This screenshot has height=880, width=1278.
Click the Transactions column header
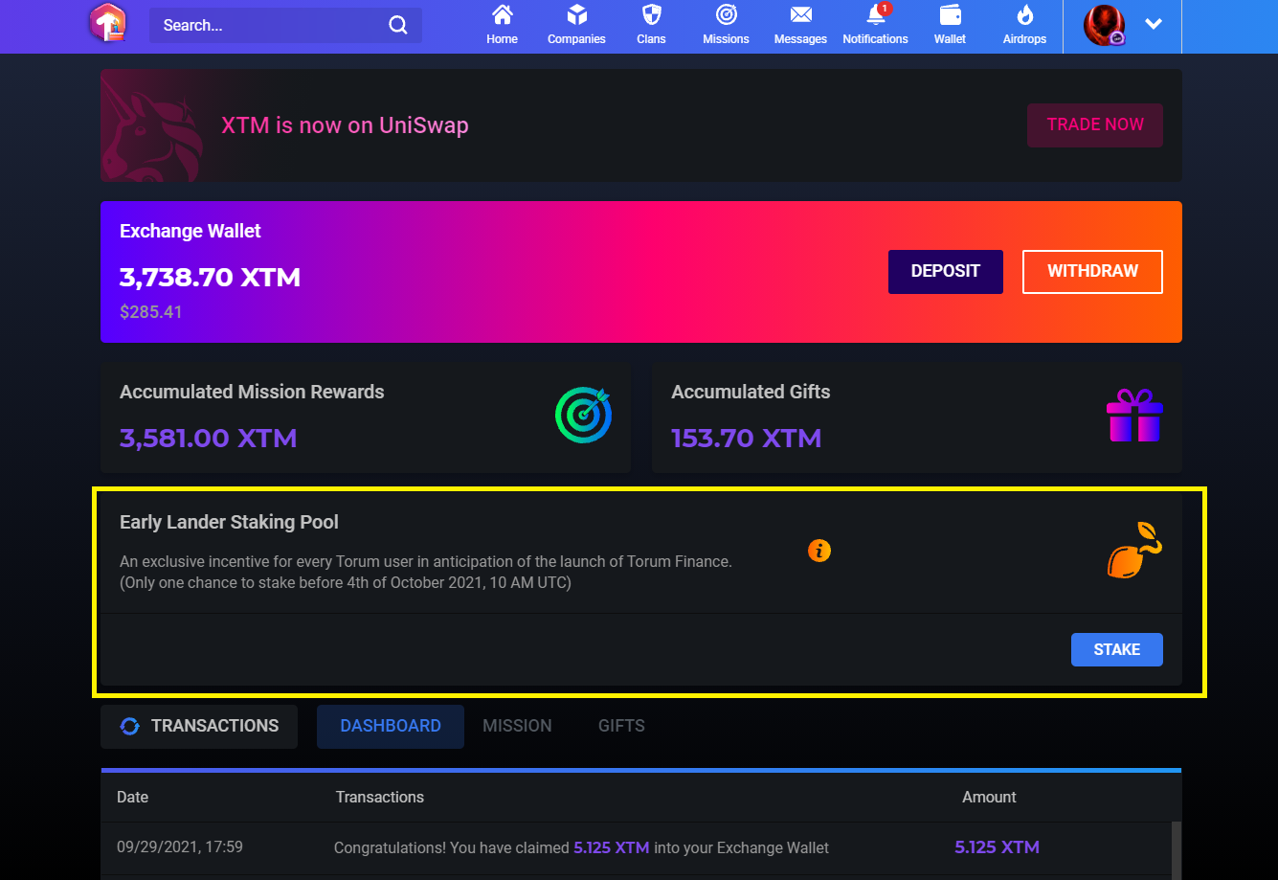[x=380, y=798]
